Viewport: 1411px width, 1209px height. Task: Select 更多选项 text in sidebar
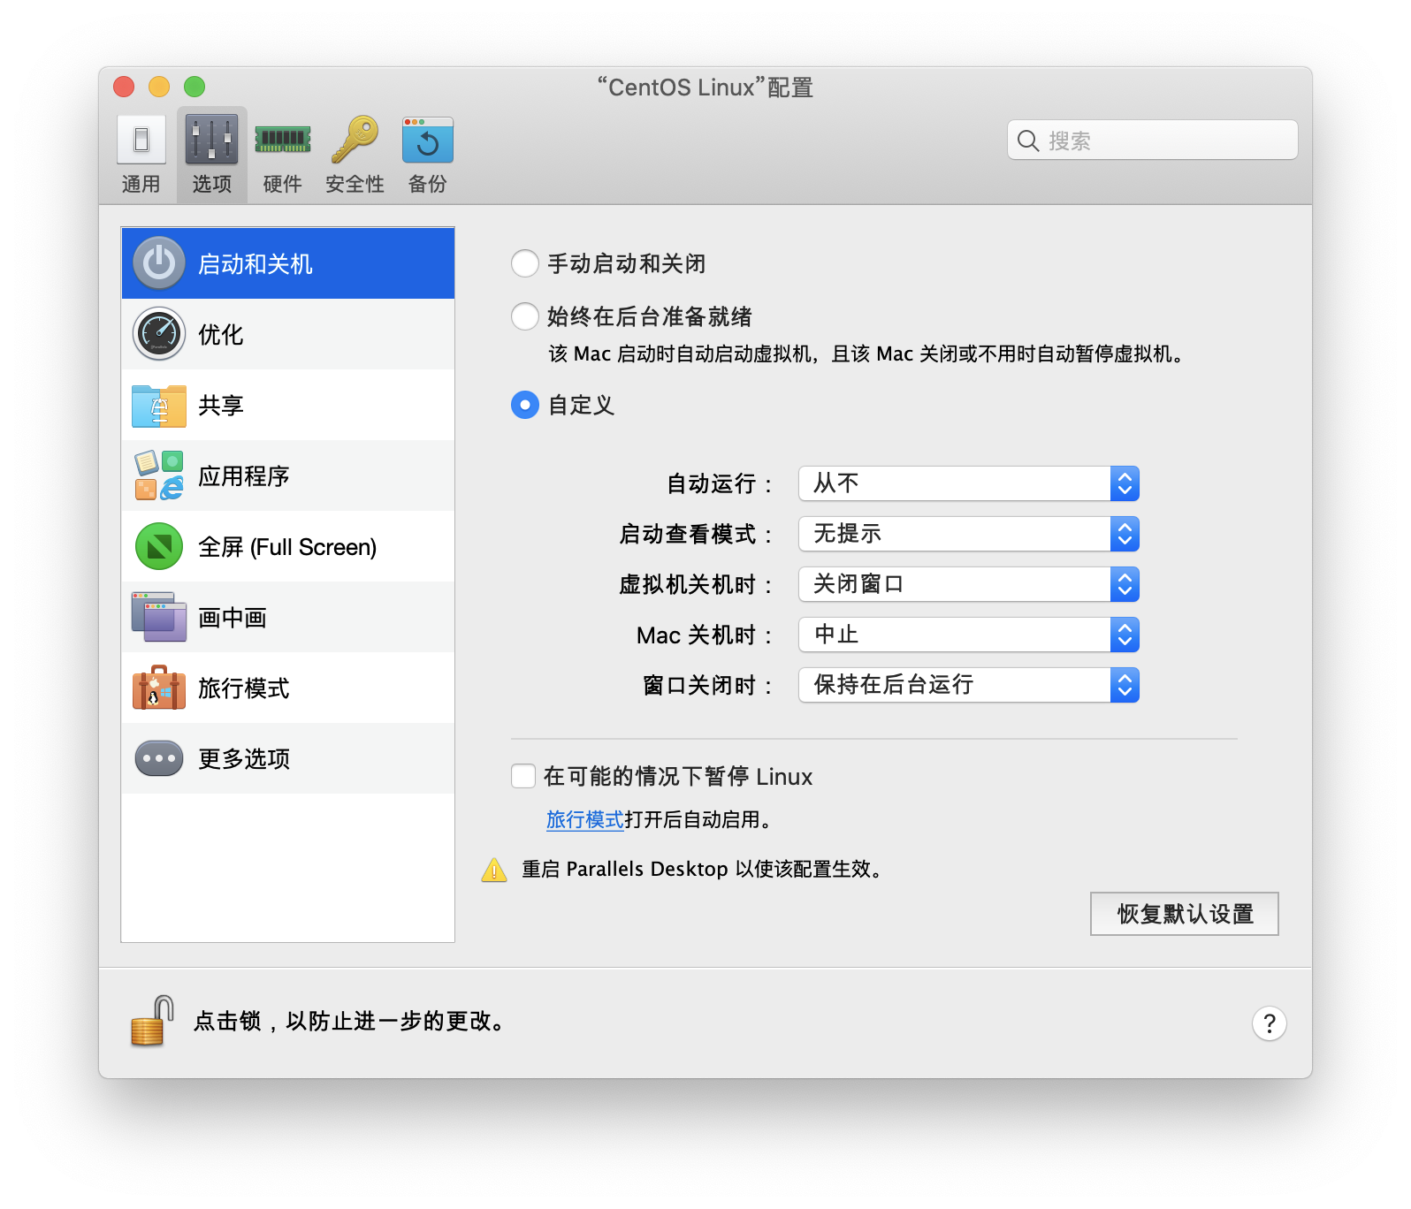point(244,759)
